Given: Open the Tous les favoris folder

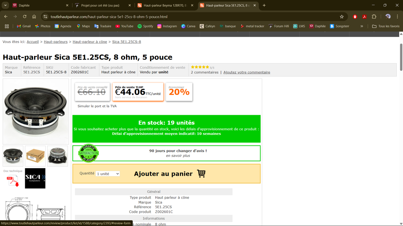Looking at the screenshot, I should [x=386, y=26].
